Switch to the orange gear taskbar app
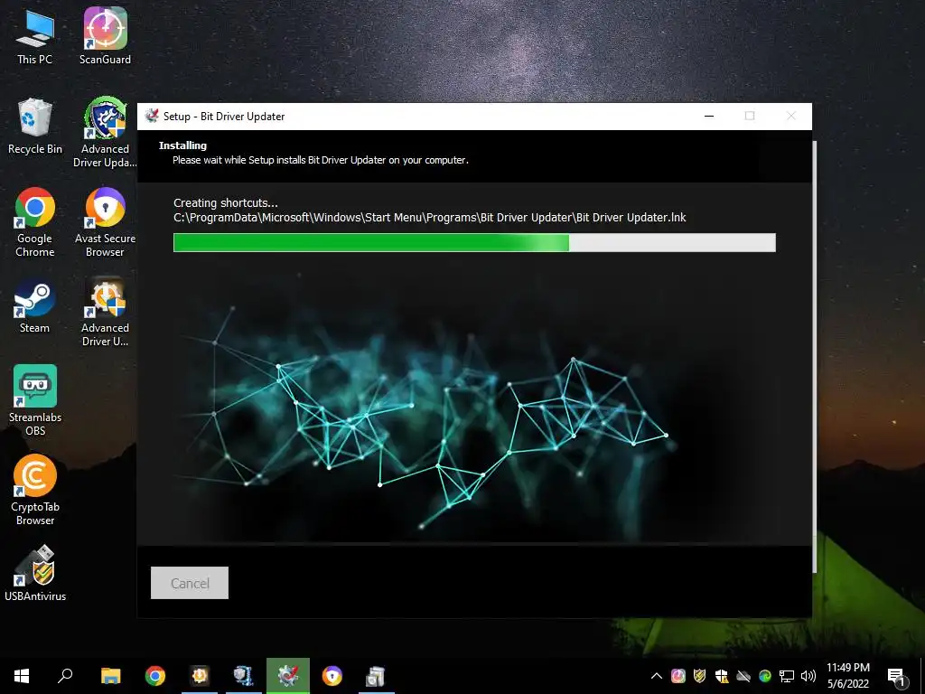 [200, 676]
